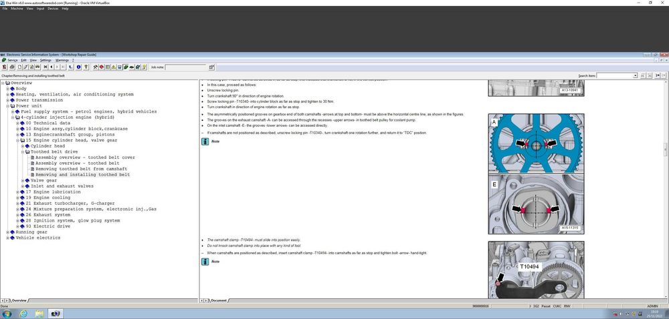
Task: Click the inlet camshaft figure E
Action: coord(537,204)
